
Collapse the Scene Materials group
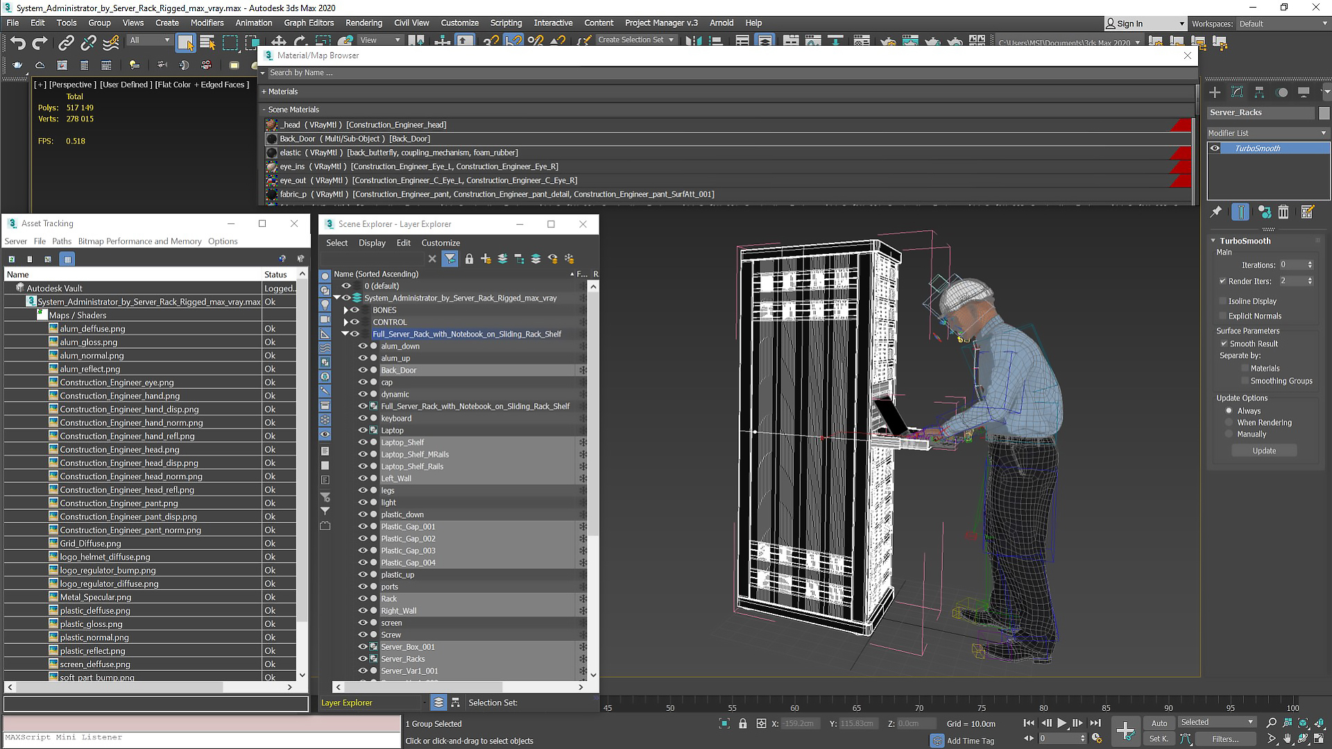(x=264, y=110)
